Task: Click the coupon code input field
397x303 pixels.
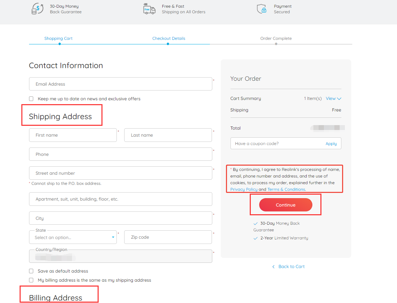Action: coord(276,144)
